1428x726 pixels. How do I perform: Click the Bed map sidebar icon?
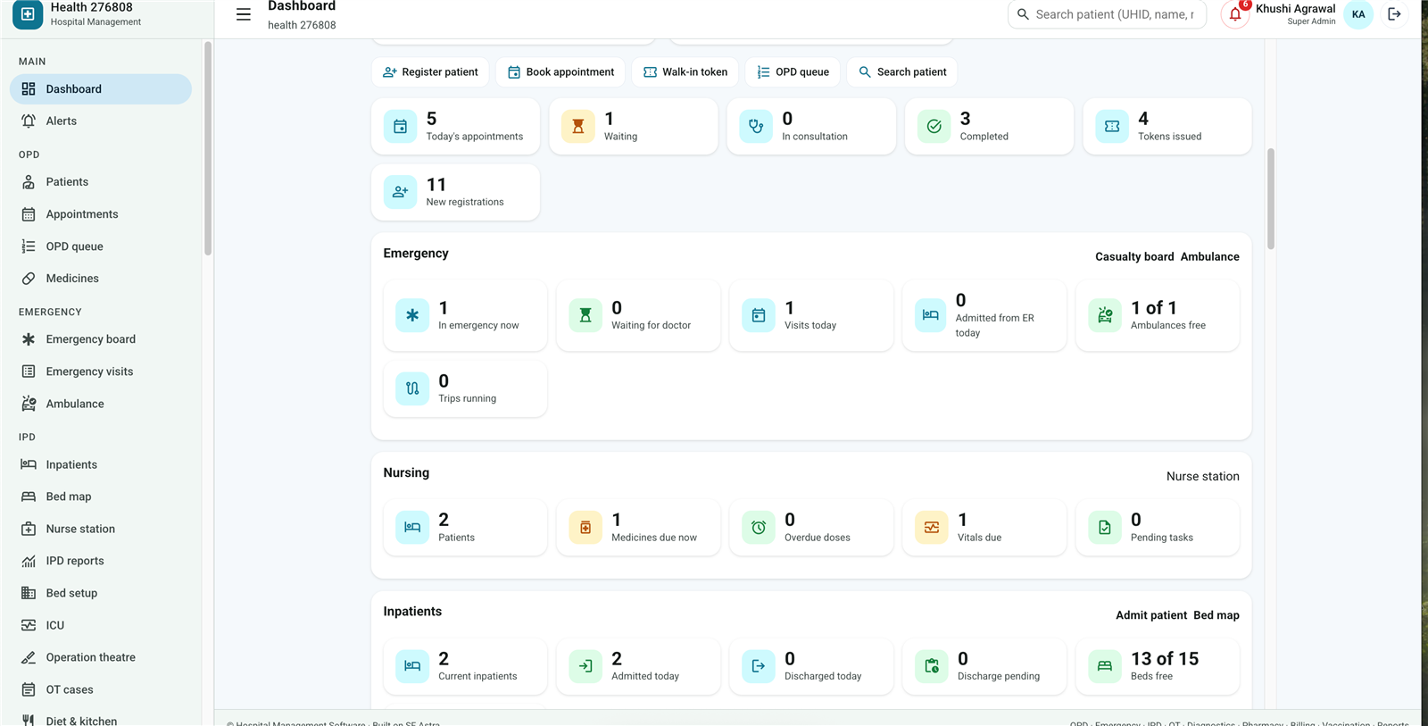pos(29,497)
